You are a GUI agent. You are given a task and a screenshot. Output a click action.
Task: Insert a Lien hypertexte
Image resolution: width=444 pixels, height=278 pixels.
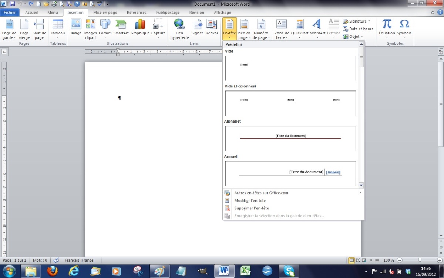coord(179,29)
